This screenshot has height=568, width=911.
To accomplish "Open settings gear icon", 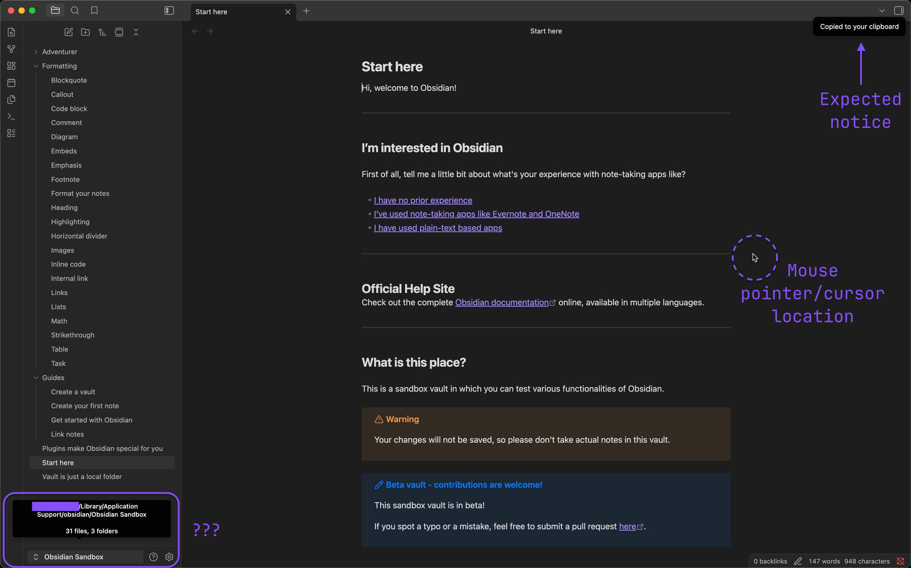I will coord(169,557).
